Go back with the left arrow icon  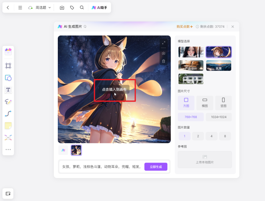click(8, 8)
